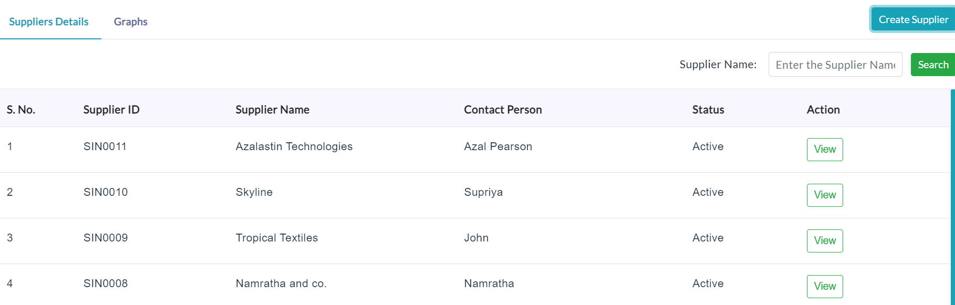This screenshot has height=305, width=955.
Task: Click the Create Supplier button
Action: coord(913,19)
